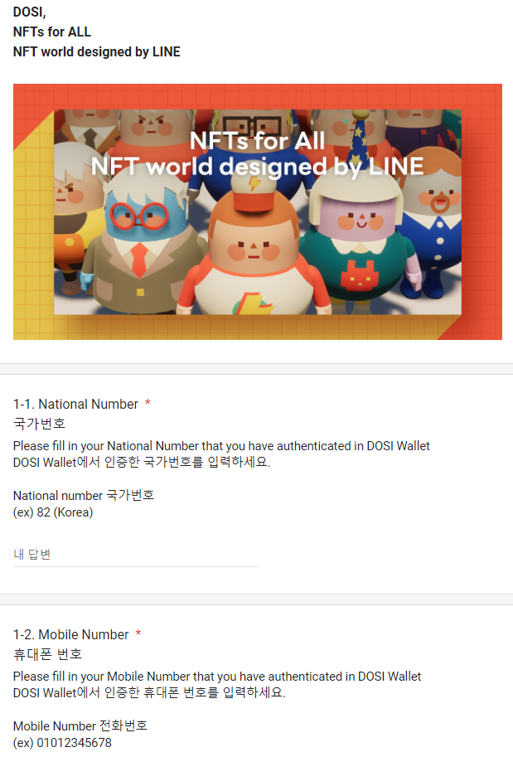Click the "DOSI," heading at the top

[30, 12]
